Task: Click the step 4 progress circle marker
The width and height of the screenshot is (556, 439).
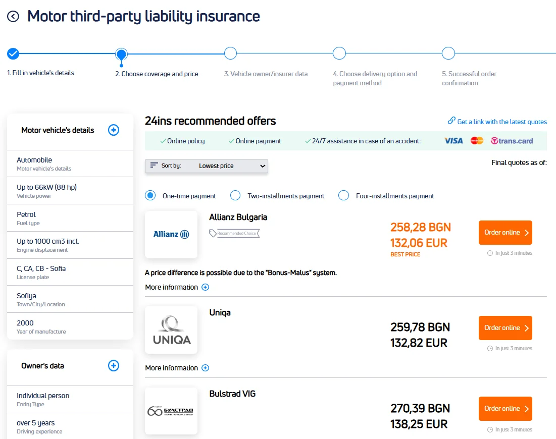Action: pyautogui.click(x=339, y=53)
